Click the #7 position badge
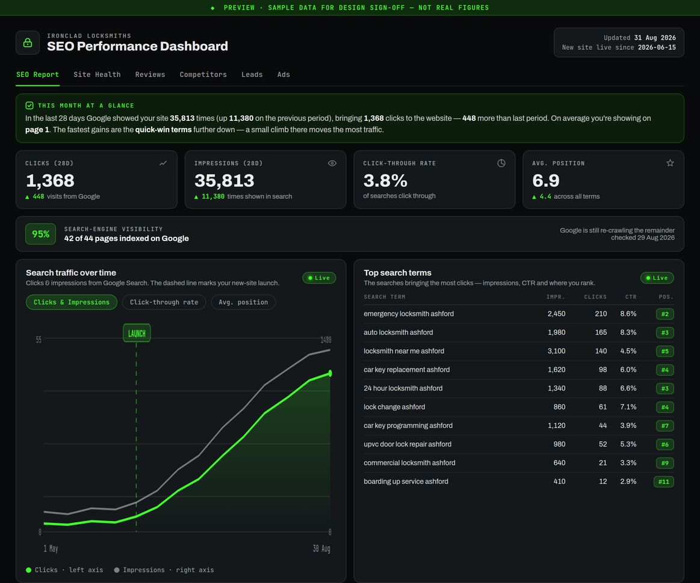 point(664,426)
